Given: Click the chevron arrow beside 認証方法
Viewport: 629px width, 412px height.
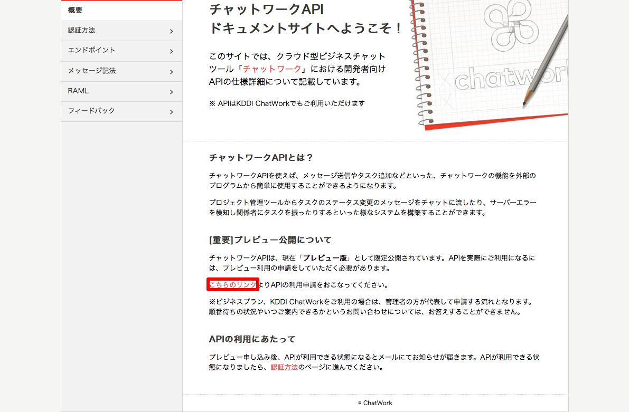Looking at the screenshot, I should coord(172,32).
